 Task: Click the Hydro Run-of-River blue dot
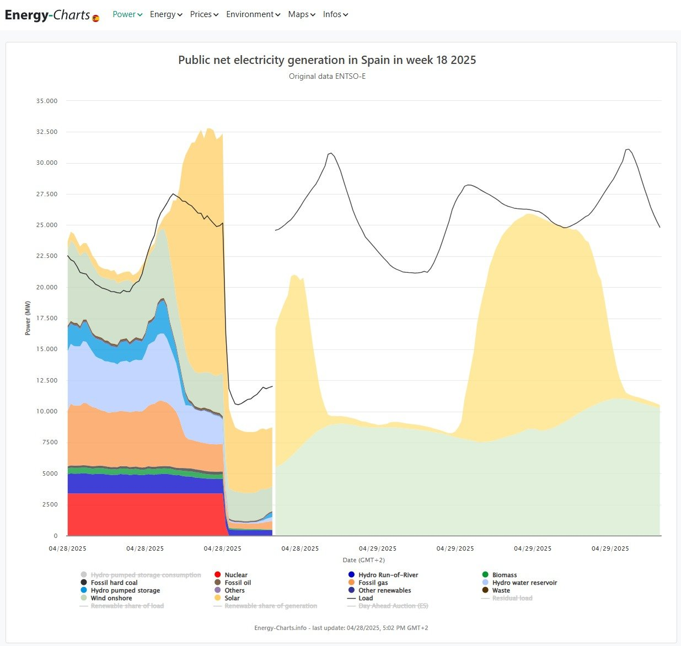pyautogui.click(x=351, y=575)
